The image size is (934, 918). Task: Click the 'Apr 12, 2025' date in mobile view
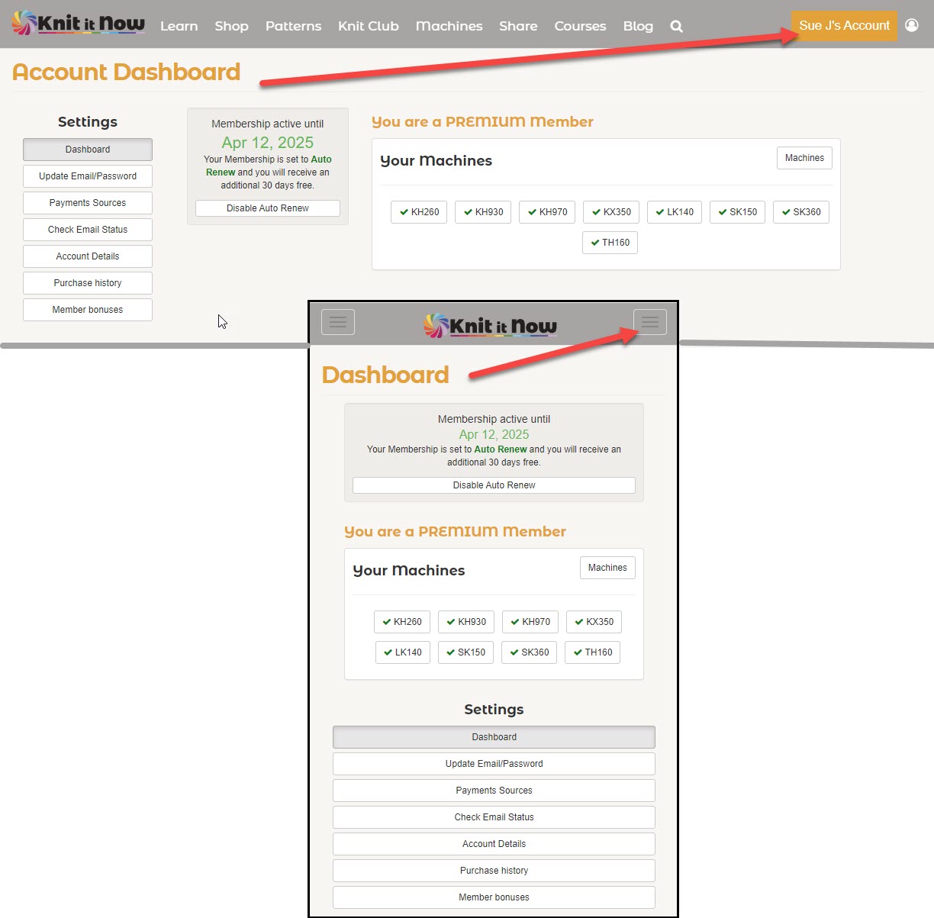pyautogui.click(x=494, y=434)
